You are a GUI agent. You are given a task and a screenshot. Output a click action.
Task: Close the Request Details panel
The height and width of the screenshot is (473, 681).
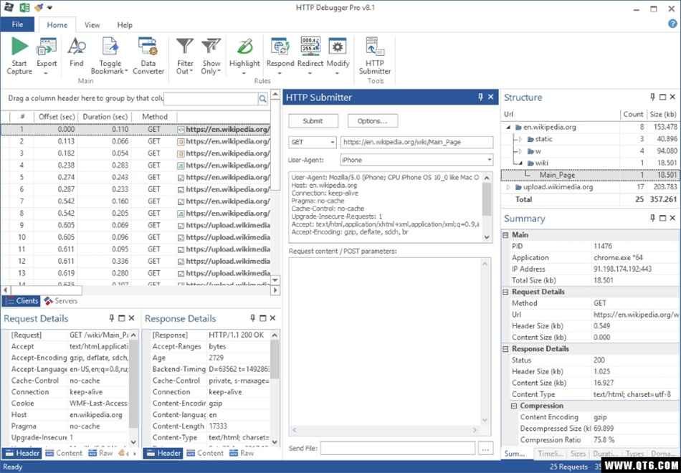[132, 318]
